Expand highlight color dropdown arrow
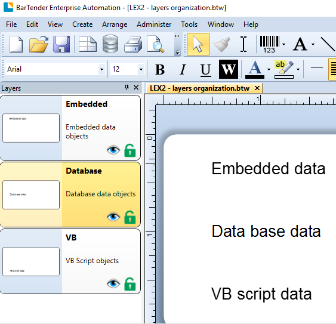The height and width of the screenshot is (324, 336). [x=298, y=69]
